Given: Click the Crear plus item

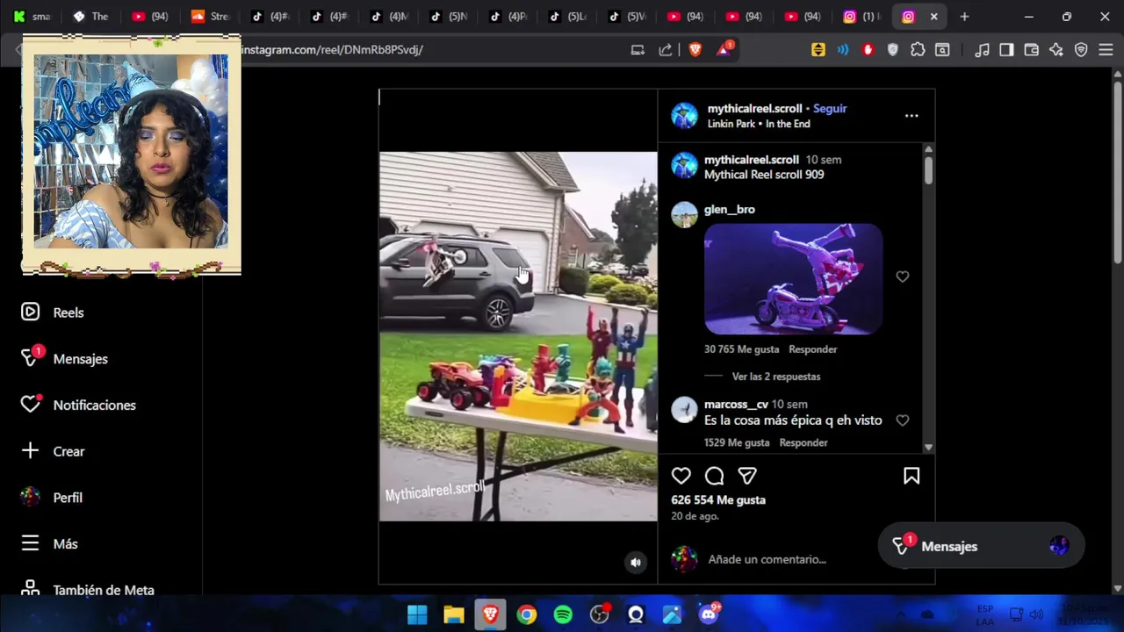Looking at the screenshot, I should (x=53, y=451).
